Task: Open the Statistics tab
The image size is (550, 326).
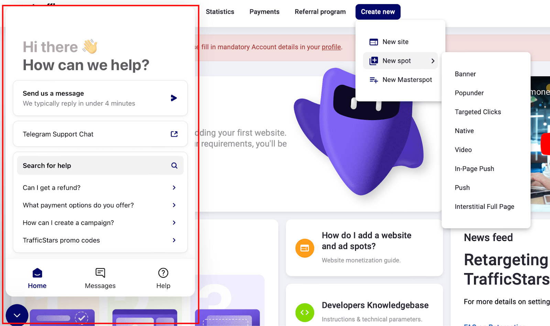Action: [220, 12]
